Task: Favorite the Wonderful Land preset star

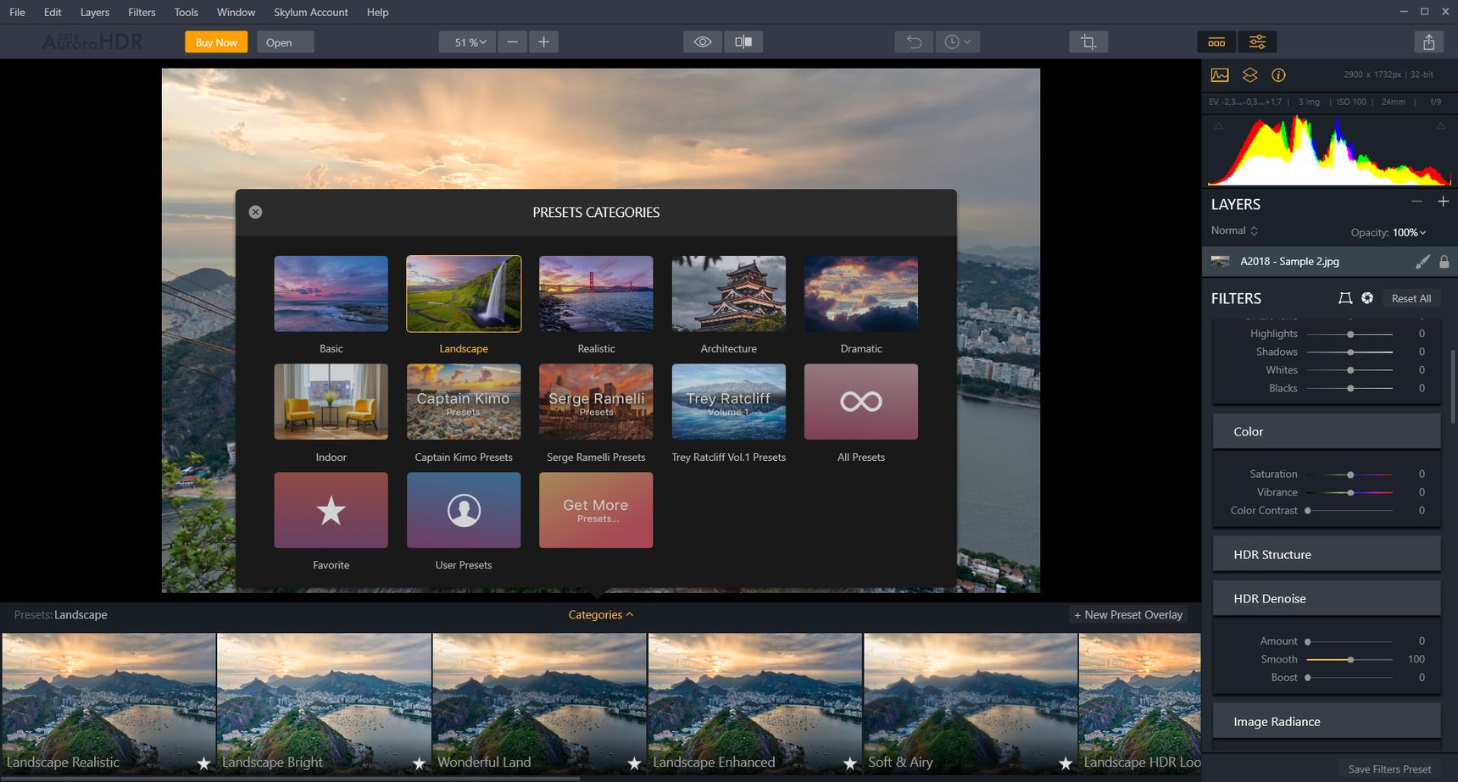Action: [634, 763]
